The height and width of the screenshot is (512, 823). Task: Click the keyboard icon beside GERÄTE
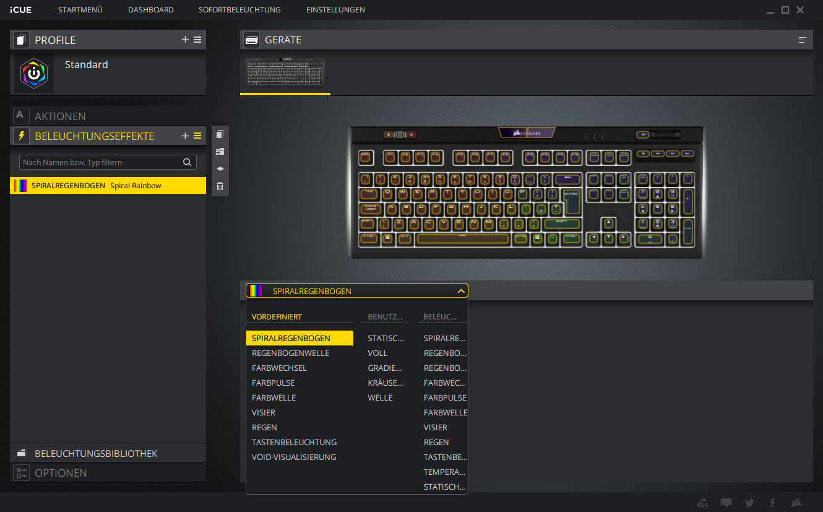pyautogui.click(x=251, y=40)
